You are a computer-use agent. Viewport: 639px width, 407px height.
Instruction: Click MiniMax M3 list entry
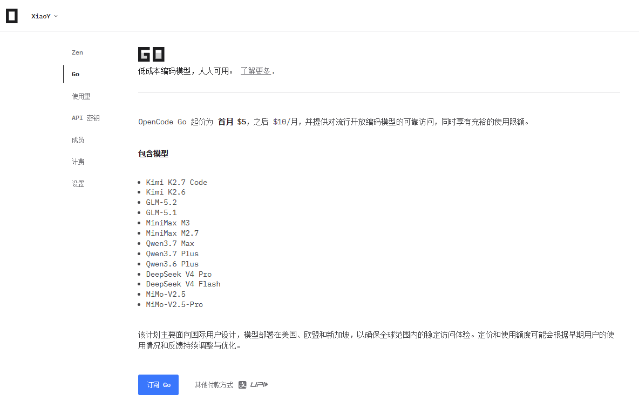(x=168, y=223)
